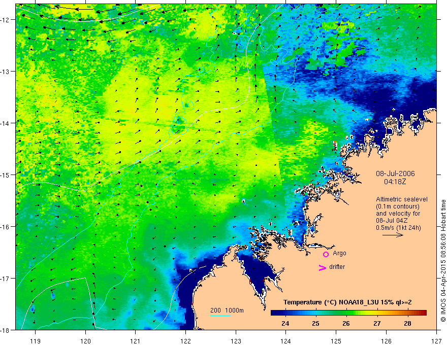
Task: Click the magenta Argo circle legend symbol
Action: (326, 254)
